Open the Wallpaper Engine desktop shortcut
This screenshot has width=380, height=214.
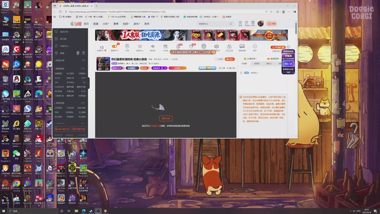[5, 7]
